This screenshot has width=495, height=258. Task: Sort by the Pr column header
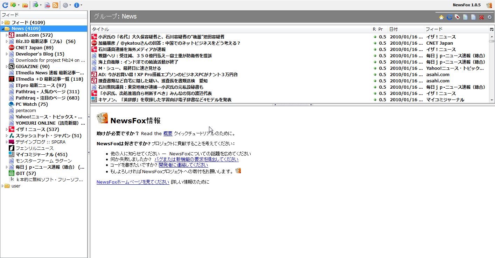pyautogui.click(x=383, y=29)
